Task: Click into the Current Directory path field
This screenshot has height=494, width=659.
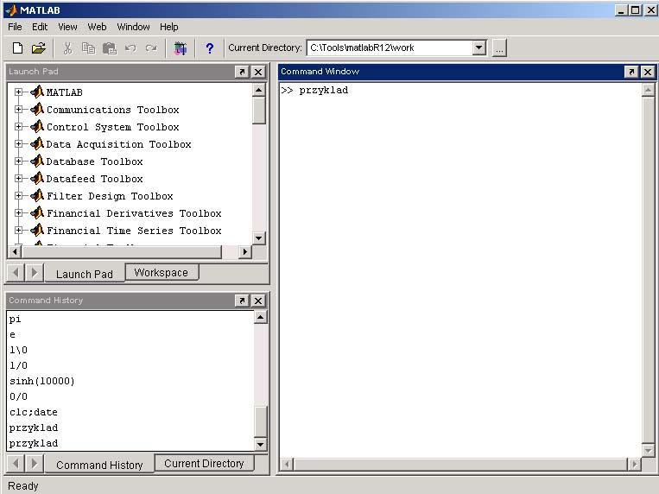Action: (x=390, y=47)
